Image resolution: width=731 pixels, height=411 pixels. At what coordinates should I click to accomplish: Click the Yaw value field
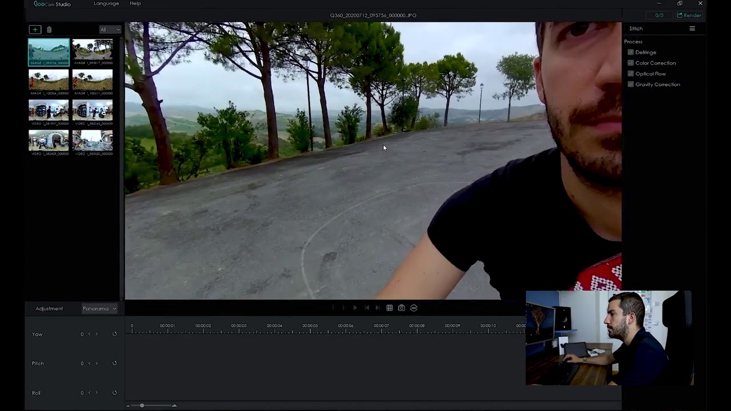pos(82,334)
